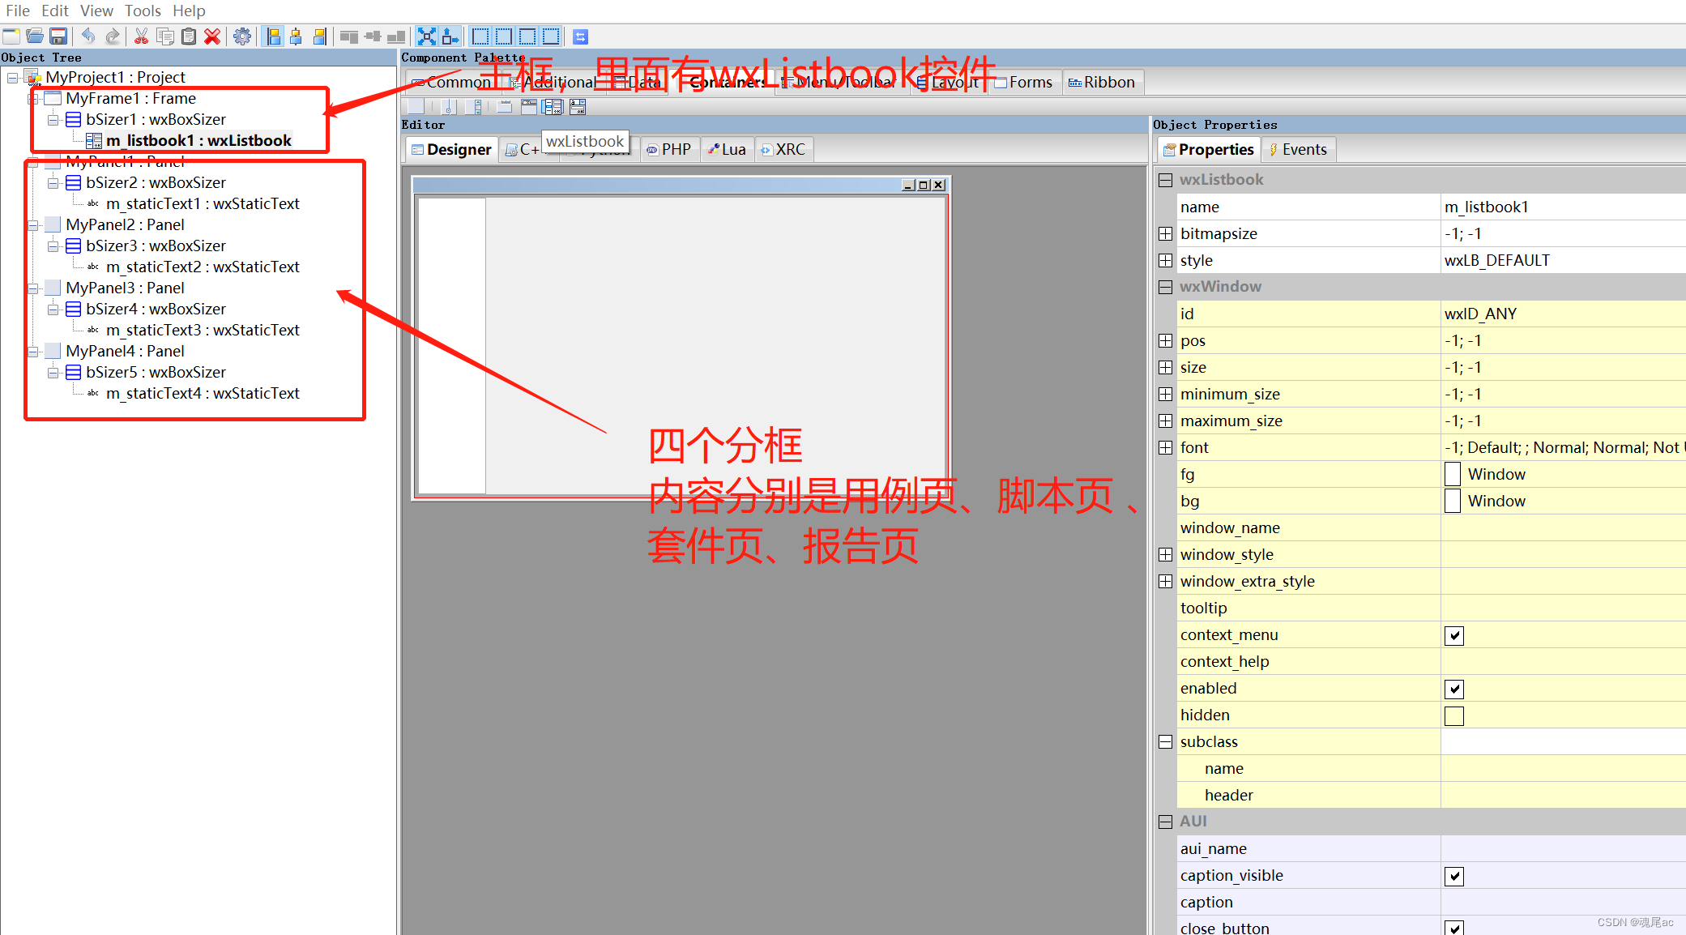This screenshot has width=1686, height=935.
Task: Delete selected object with red X icon
Action: coord(212,36)
